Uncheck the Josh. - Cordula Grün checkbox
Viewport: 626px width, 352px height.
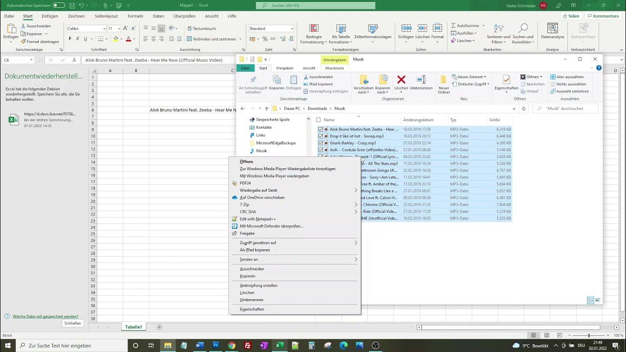321,150
